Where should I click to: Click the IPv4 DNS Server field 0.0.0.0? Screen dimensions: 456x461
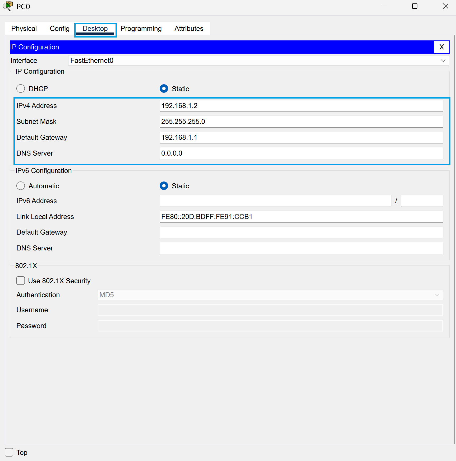(301, 153)
